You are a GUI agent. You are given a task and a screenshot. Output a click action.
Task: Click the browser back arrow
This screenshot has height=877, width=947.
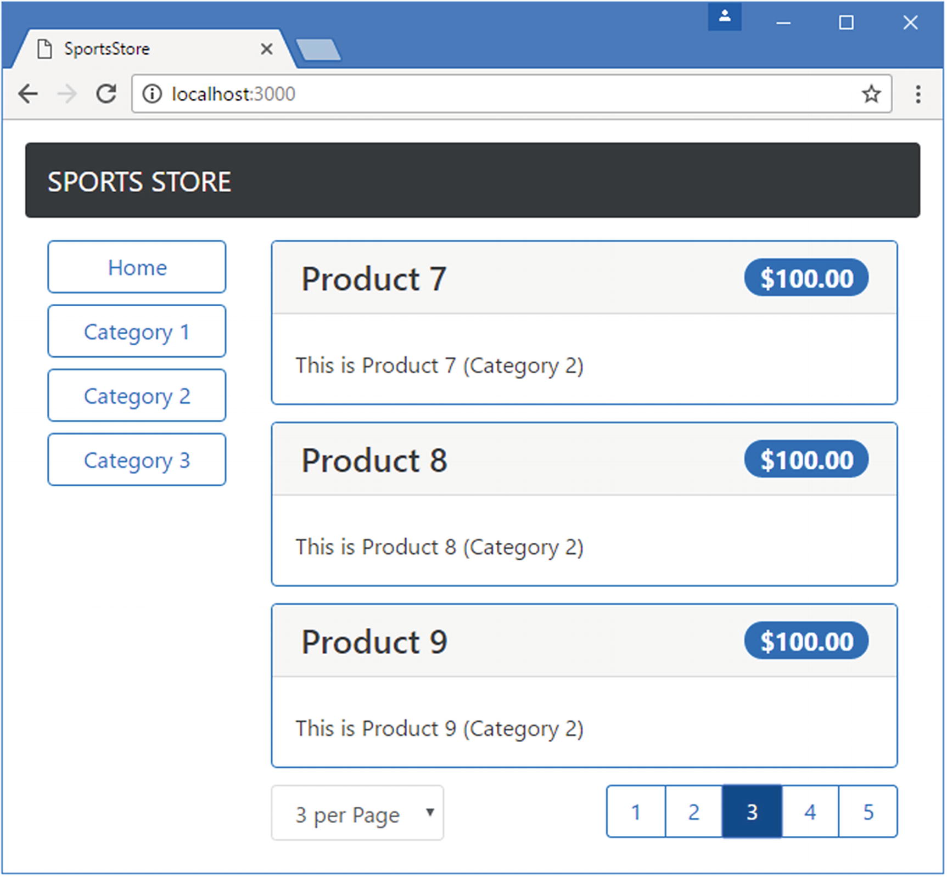(x=28, y=94)
